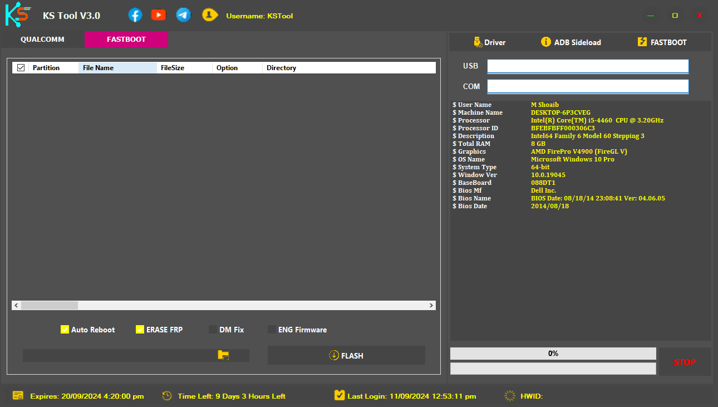Click the Driver install icon
The width and height of the screenshot is (718, 407).
coord(478,42)
